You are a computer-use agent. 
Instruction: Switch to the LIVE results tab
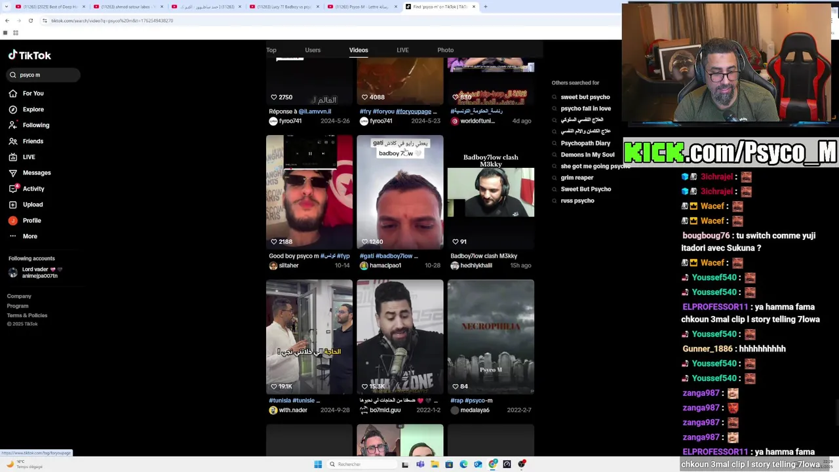(402, 50)
